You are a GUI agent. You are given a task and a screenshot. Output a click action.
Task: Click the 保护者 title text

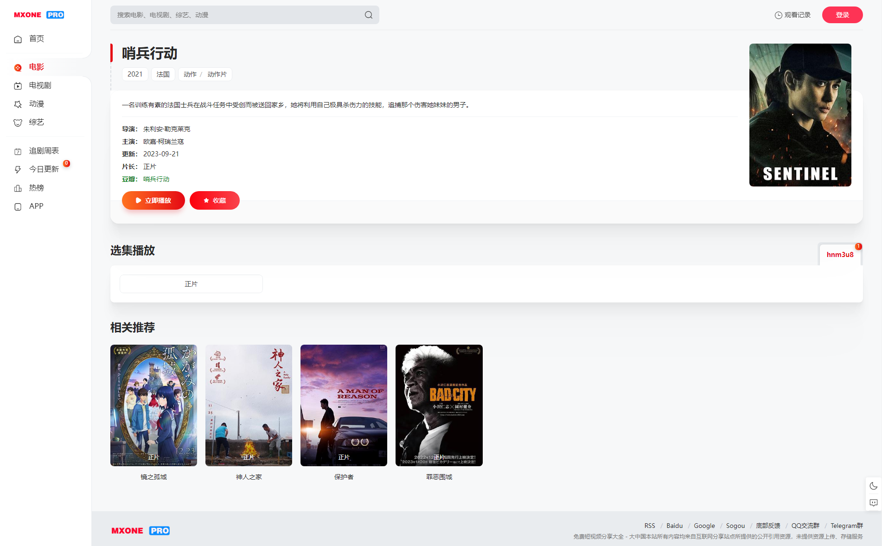[344, 477]
